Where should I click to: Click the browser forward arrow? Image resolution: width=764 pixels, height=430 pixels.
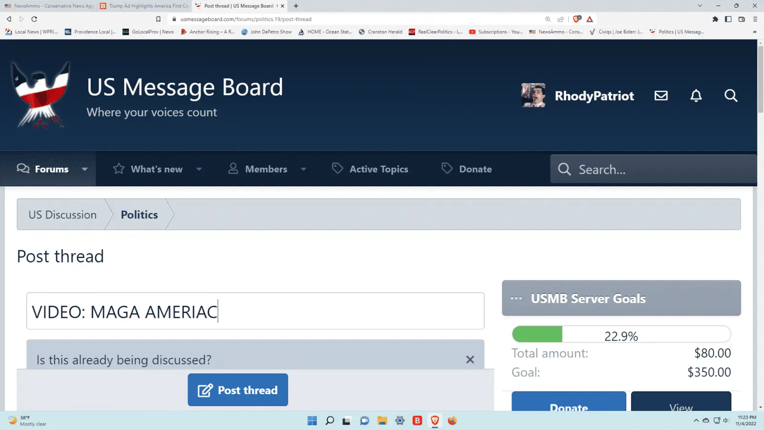click(x=21, y=19)
